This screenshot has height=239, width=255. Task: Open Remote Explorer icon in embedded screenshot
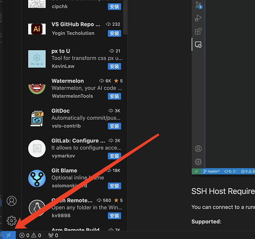(x=198, y=44)
